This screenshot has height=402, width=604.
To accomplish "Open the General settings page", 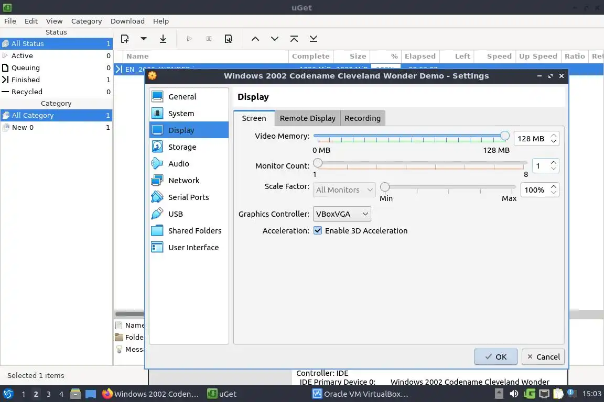I will tap(189, 96).
